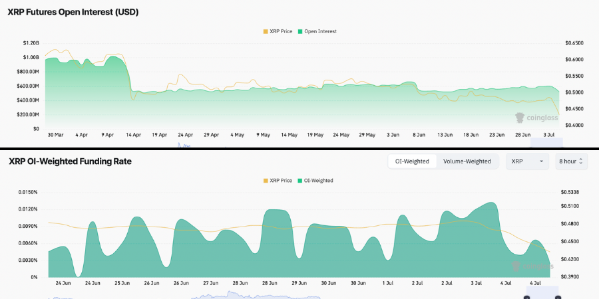This screenshot has width=599, height=299.
Task: Click the 14 Apr date label
Action: tap(133, 135)
